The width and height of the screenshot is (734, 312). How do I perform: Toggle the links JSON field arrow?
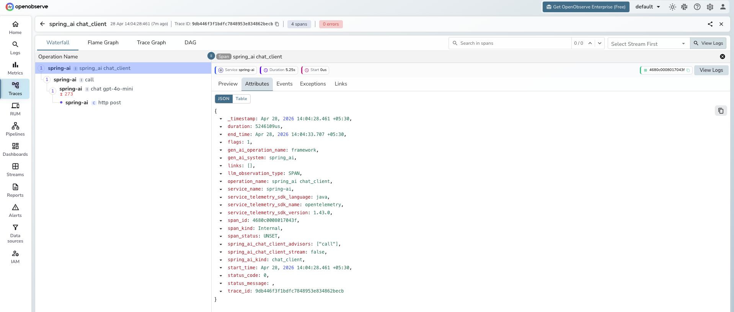pos(221,166)
